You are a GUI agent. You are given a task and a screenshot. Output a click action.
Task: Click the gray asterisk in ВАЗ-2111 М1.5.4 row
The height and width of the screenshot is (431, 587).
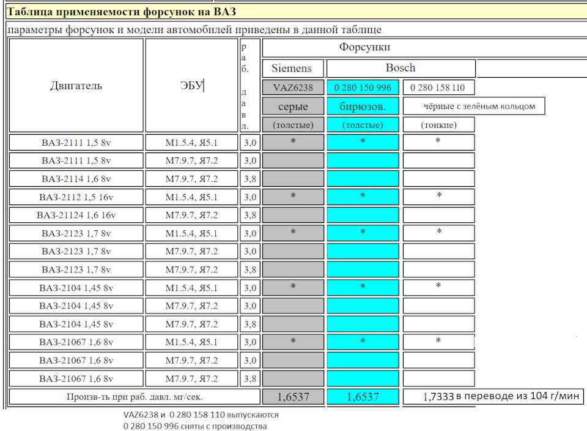[293, 141]
